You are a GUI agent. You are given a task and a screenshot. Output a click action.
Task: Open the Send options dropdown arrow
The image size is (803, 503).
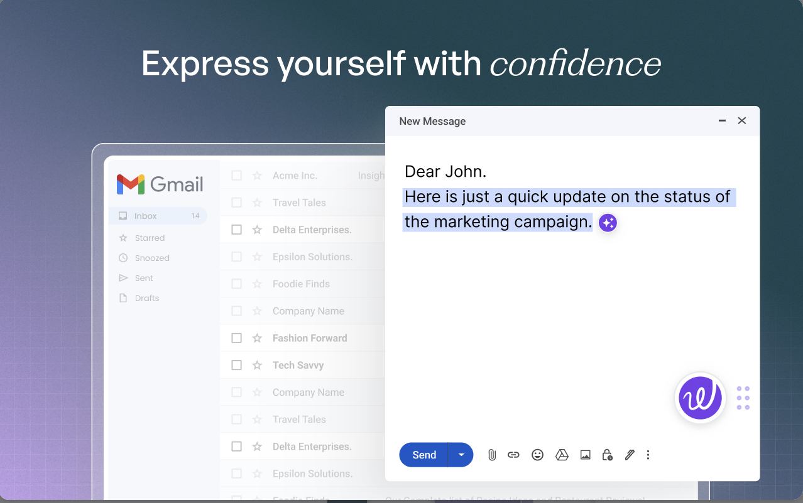461,455
